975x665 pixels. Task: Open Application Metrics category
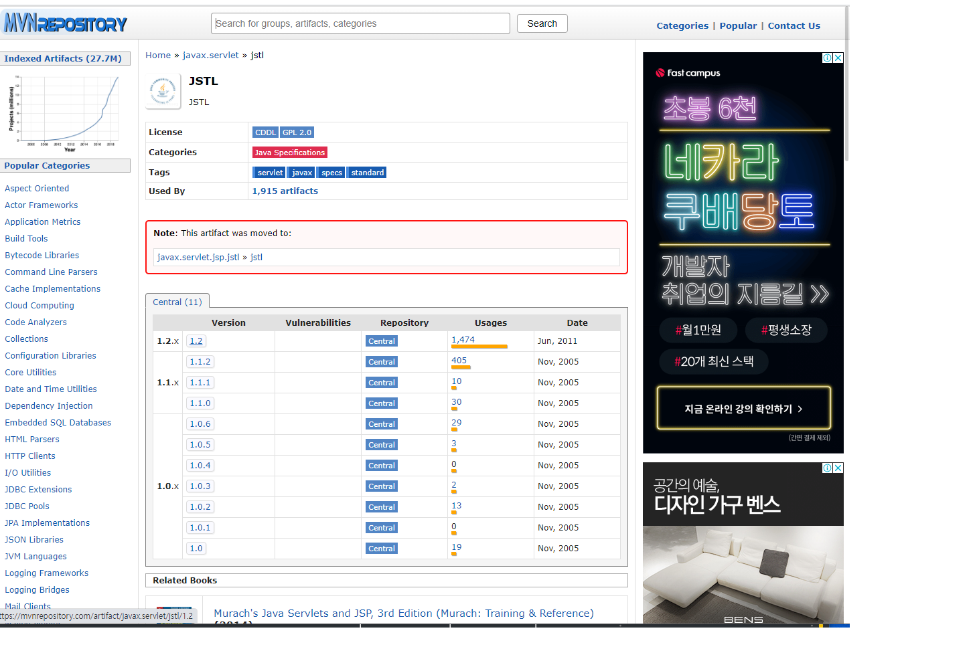click(43, 222)
